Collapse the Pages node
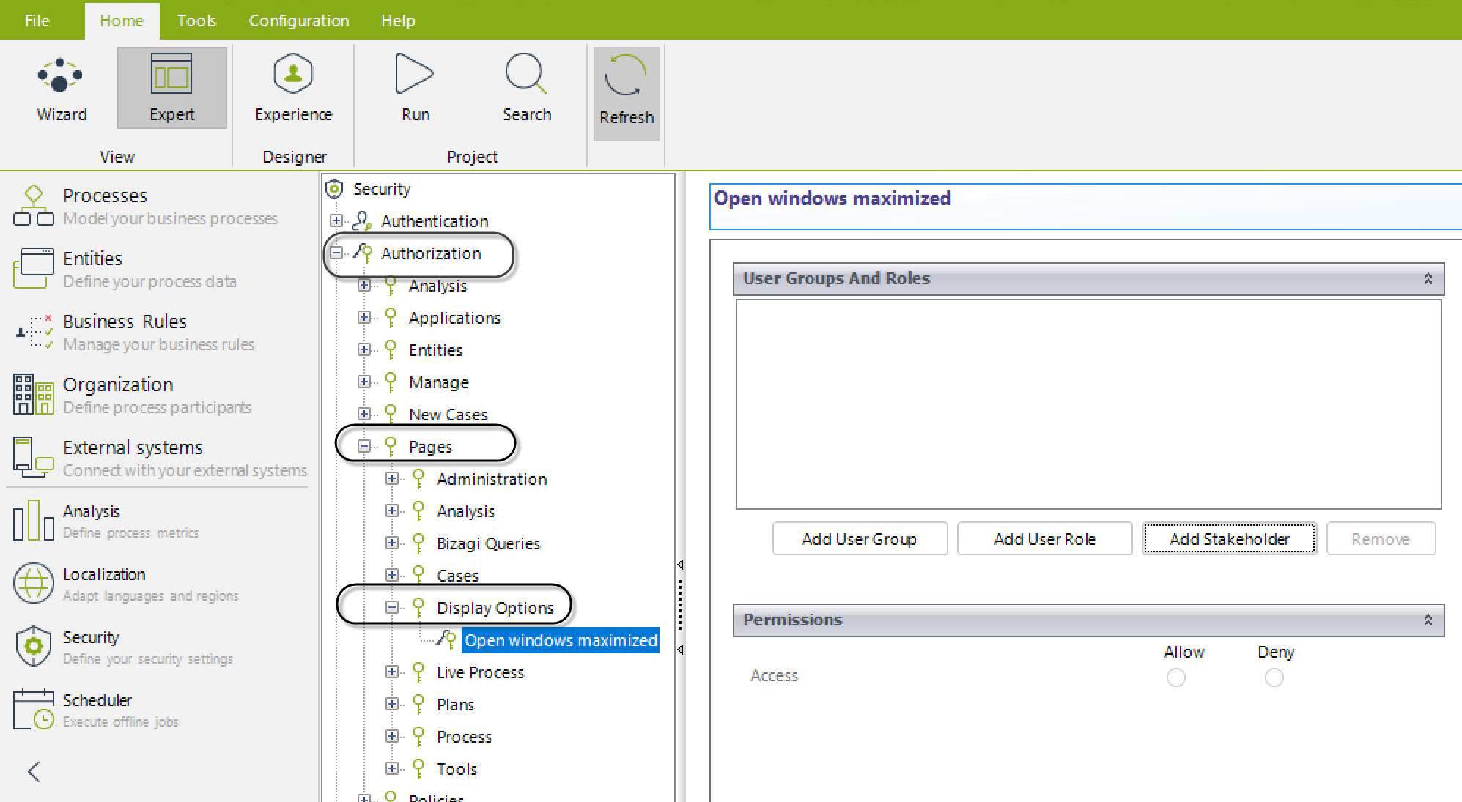This screenshot has height=802, width=1462. (364, 446)
